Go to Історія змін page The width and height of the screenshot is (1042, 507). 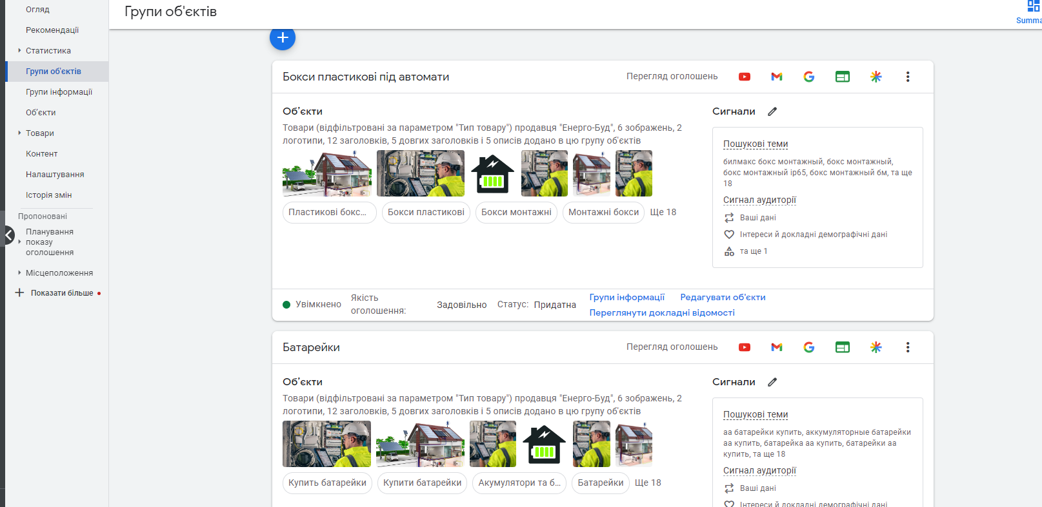click(x=48, y=195)
